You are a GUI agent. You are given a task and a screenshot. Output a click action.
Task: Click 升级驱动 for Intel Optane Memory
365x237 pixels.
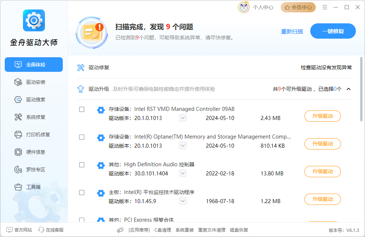tap(323, 144)
